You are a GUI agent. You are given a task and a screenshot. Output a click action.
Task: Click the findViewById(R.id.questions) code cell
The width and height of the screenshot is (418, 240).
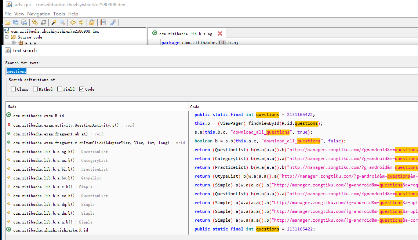coord(259,123)
